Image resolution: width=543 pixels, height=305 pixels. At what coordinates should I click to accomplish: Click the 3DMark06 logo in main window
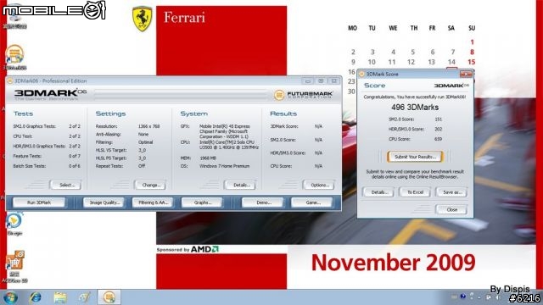(x=50, y=94)
